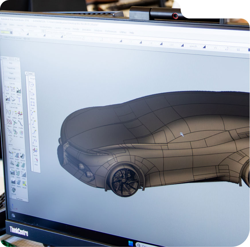The width and height of the screenshot is (250, 247).
Task: Click the Paint Edit palette button
Action: click(x=12, y=78)
